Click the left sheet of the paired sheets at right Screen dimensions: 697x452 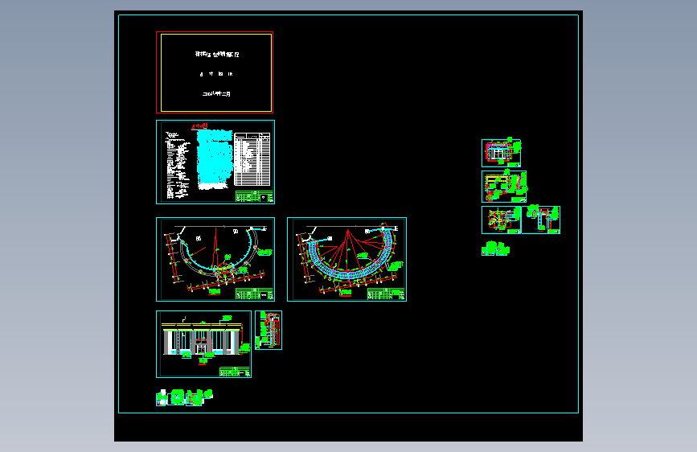(x=502, y=220)
